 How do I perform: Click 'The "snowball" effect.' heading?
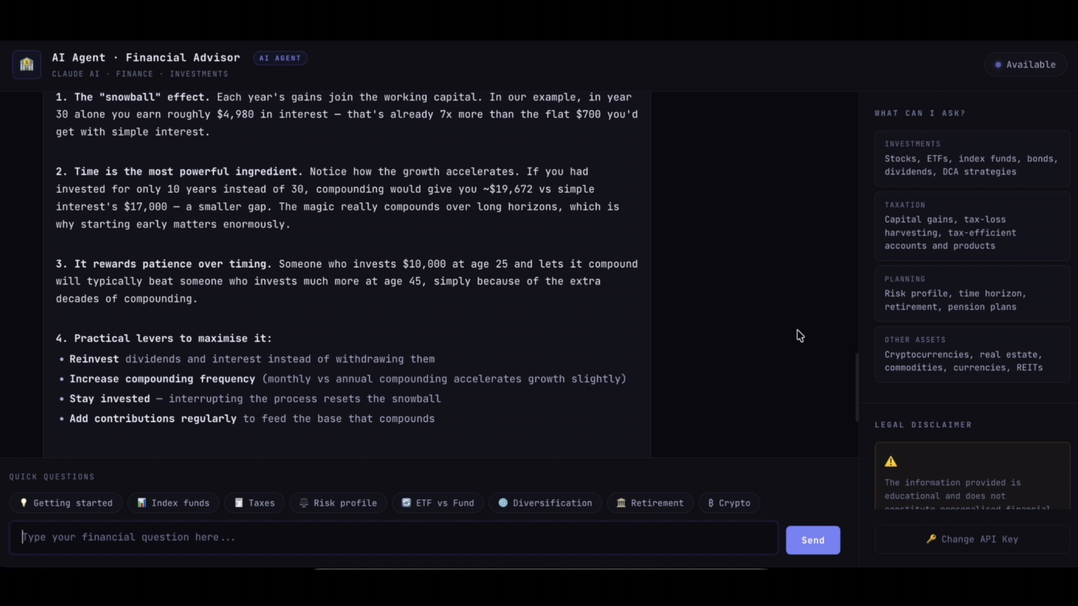pyautogui.click(x=142, y=97)
